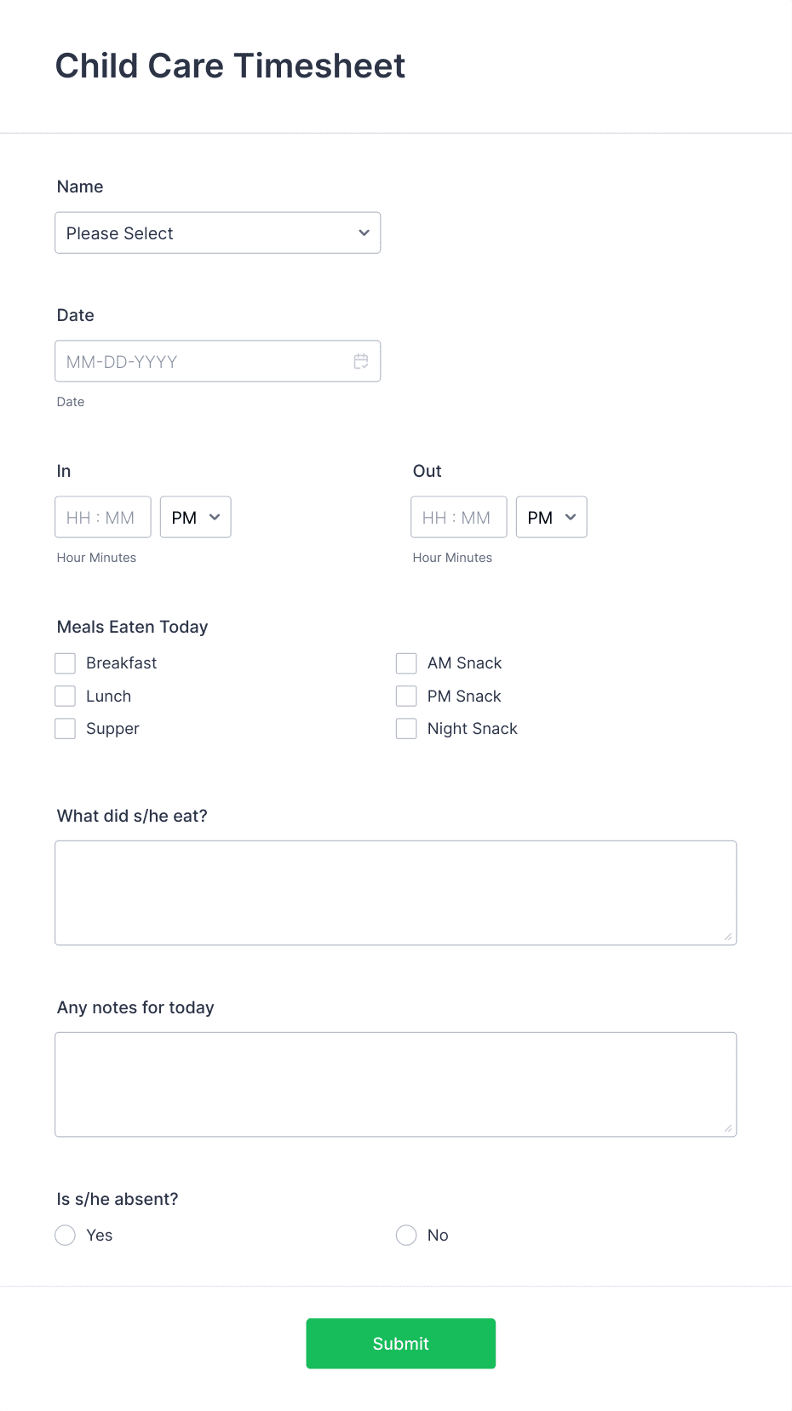Open the AM/PM dropdown under Out
Viewport: 792px width, 1411px height.
[551, 517]
